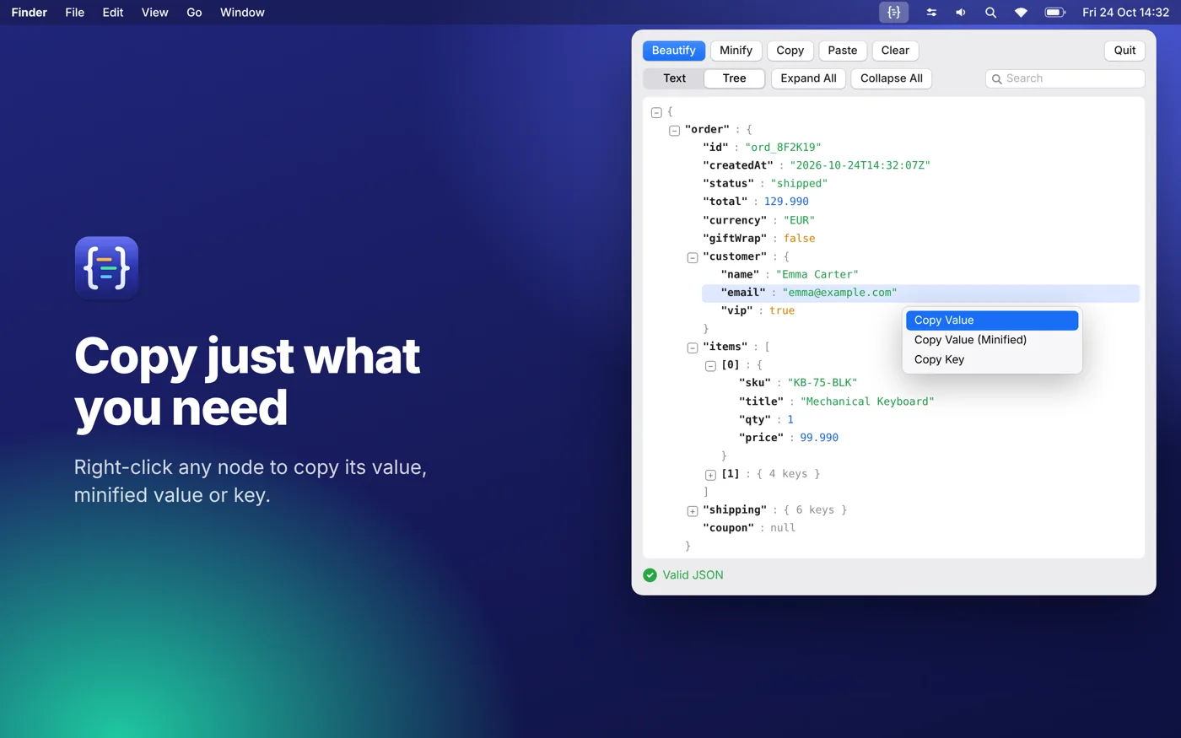Click the Quit button
The width and height of the screenshot is (1181, 738).
(x=1124, y=51)
